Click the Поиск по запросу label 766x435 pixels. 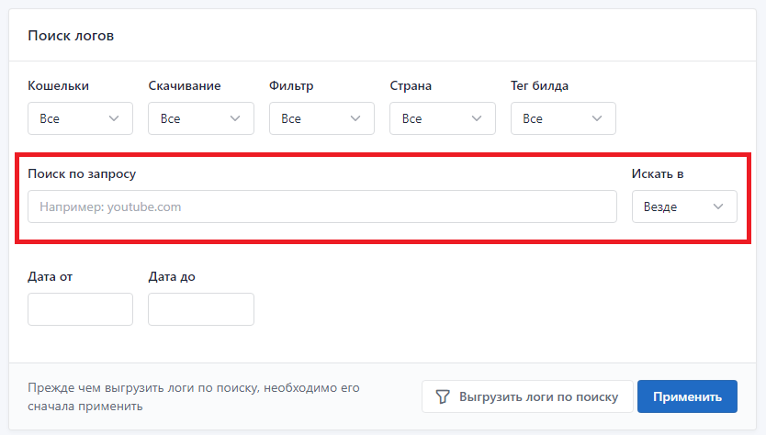82,173
